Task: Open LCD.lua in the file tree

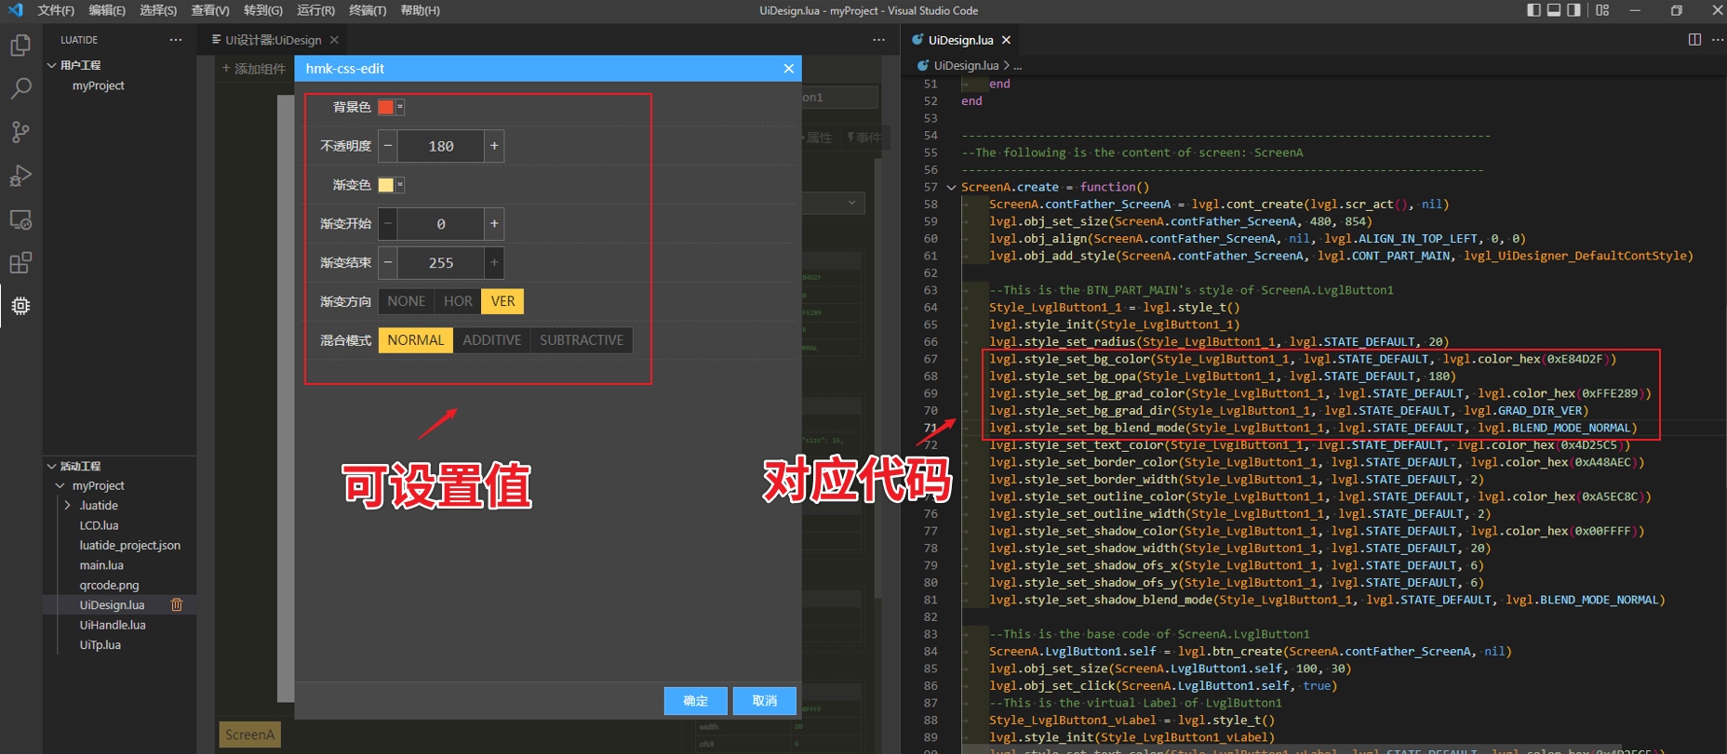Action: click(100, 525)
